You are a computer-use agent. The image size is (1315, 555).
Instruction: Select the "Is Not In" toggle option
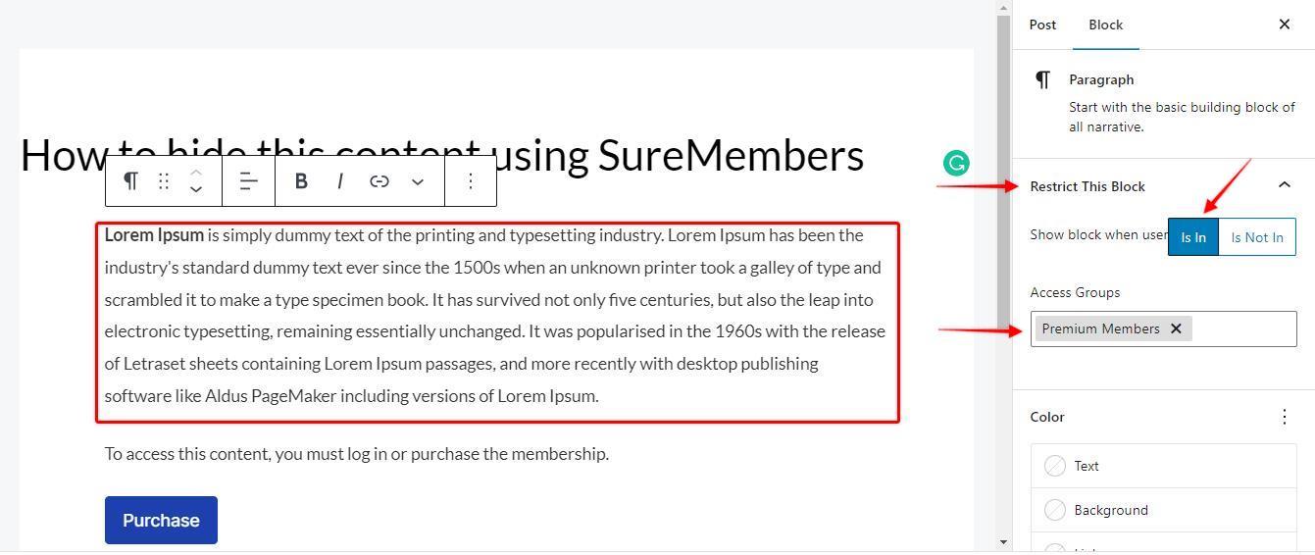tap(1256, 237)
